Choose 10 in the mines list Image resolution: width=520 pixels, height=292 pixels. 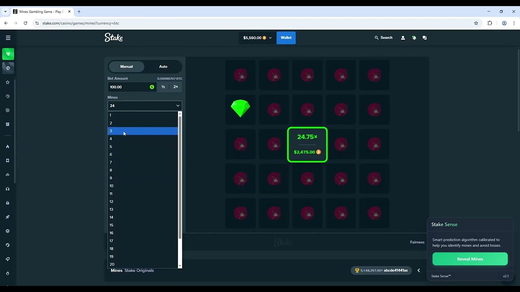pyautogui.click(x=143, y=186)
